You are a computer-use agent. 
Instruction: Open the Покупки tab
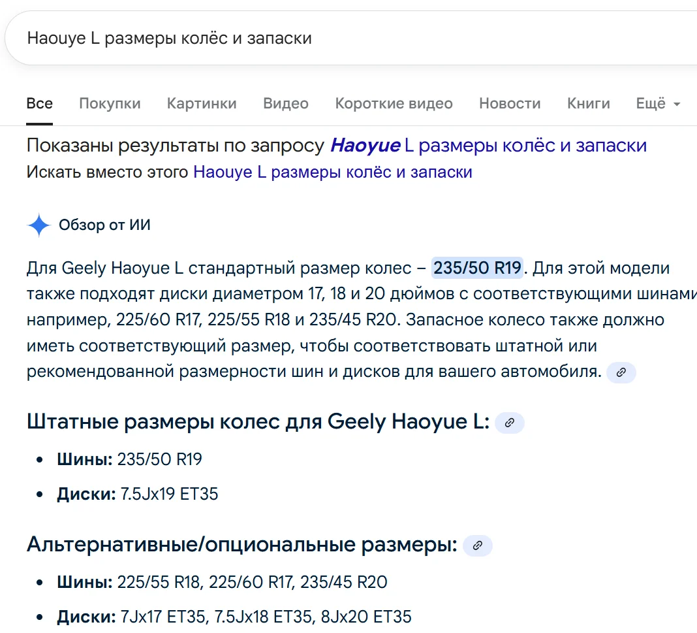pos(110,103)
